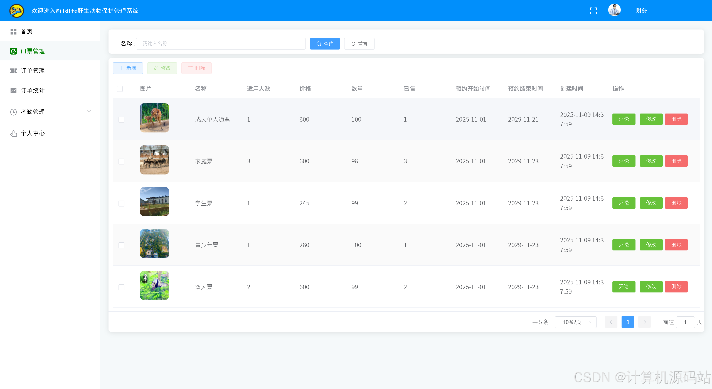Image resolution: width=712 pixels, height=389 pixels.
Task: Click the 价格 column header
Action: pos(305,89)
